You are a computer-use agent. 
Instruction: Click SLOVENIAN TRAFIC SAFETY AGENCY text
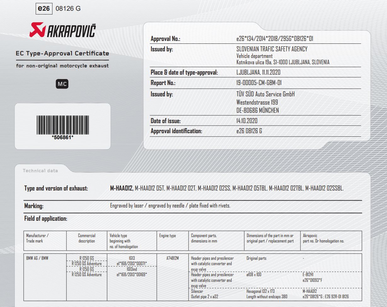272,49
